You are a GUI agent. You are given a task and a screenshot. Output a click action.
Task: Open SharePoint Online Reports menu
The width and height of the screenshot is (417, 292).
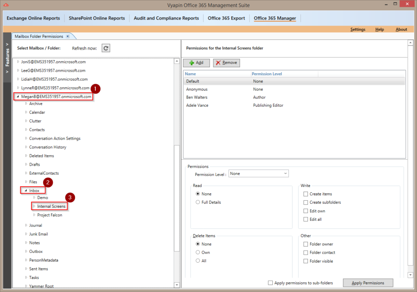click(x=97, y=18)
